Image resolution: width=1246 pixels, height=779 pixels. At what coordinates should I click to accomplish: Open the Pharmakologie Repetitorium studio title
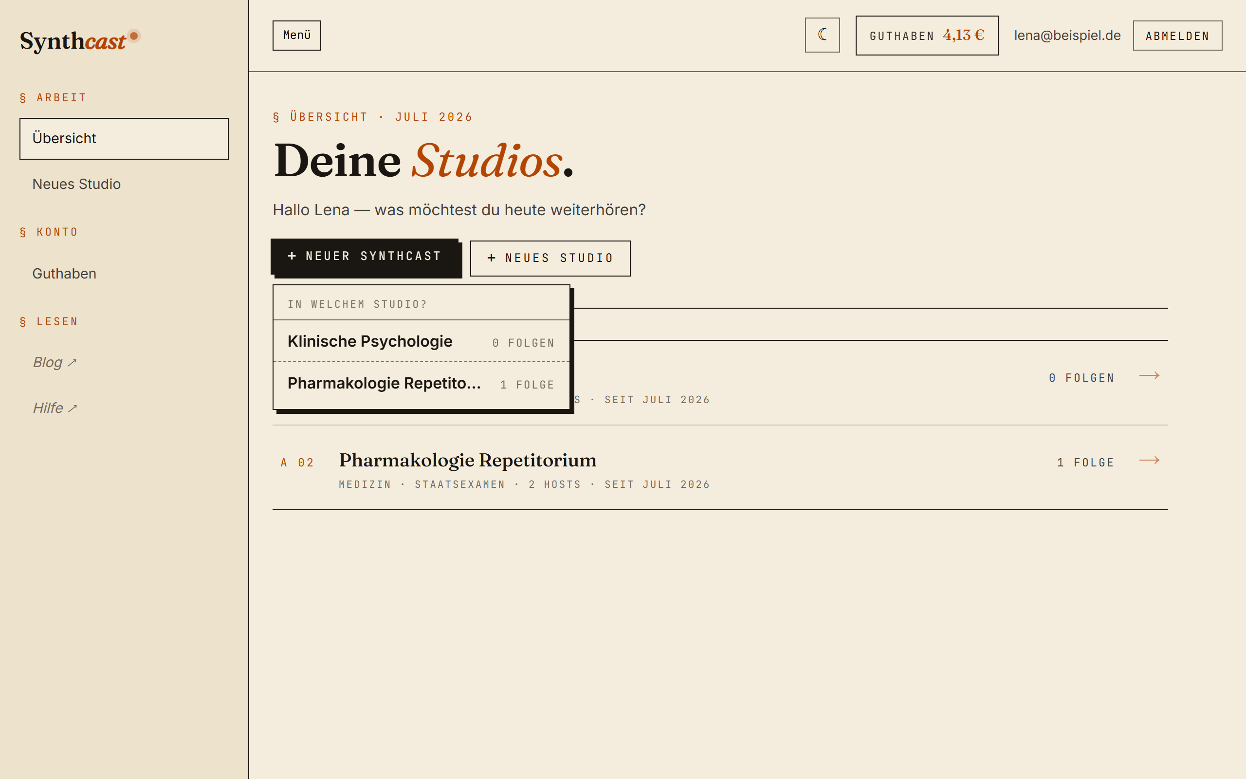[468, 460]
